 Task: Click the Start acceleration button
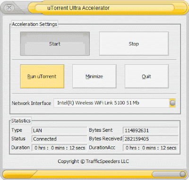click(55, 44)
